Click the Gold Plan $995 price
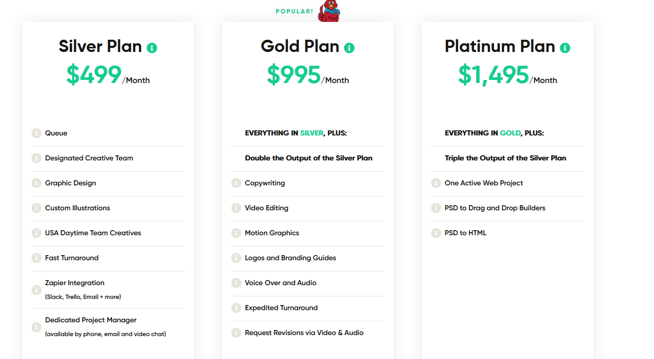This screenshot has height=359, width=654. [294, 75]
